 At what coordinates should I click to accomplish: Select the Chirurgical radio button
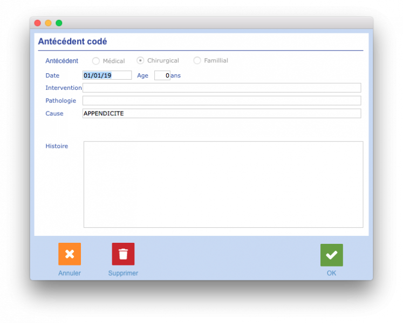[x=140, y=60]
